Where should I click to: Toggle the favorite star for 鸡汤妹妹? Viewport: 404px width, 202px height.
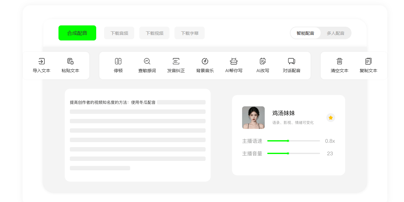[331, 118]
